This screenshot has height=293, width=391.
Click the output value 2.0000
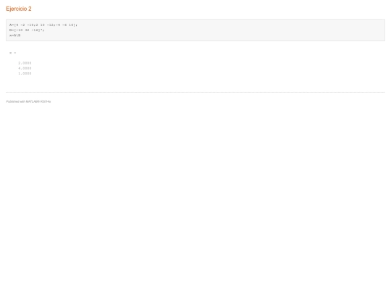tap(25, 63)
